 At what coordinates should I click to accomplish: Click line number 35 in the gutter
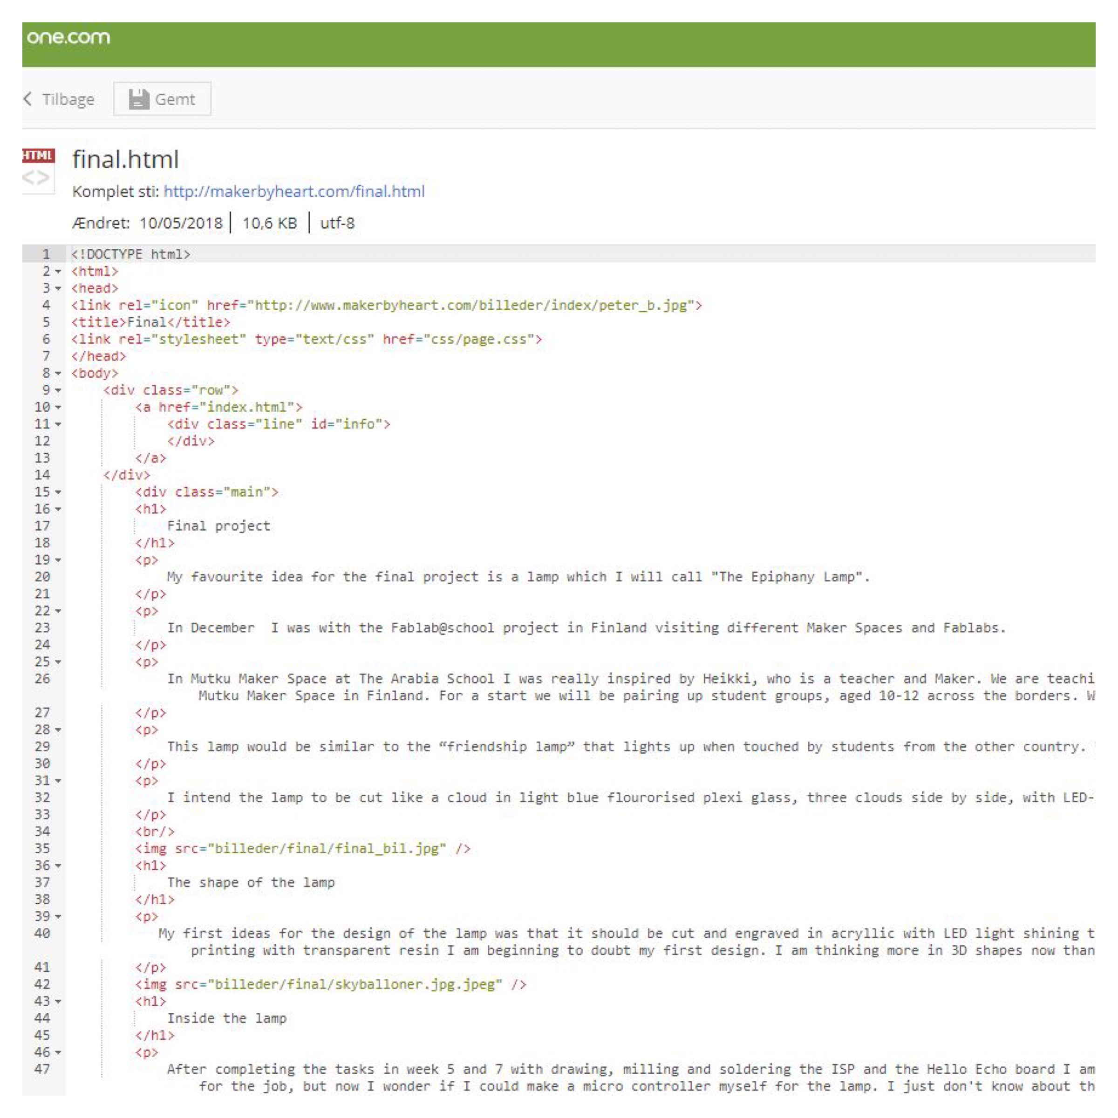pos(43,848)
